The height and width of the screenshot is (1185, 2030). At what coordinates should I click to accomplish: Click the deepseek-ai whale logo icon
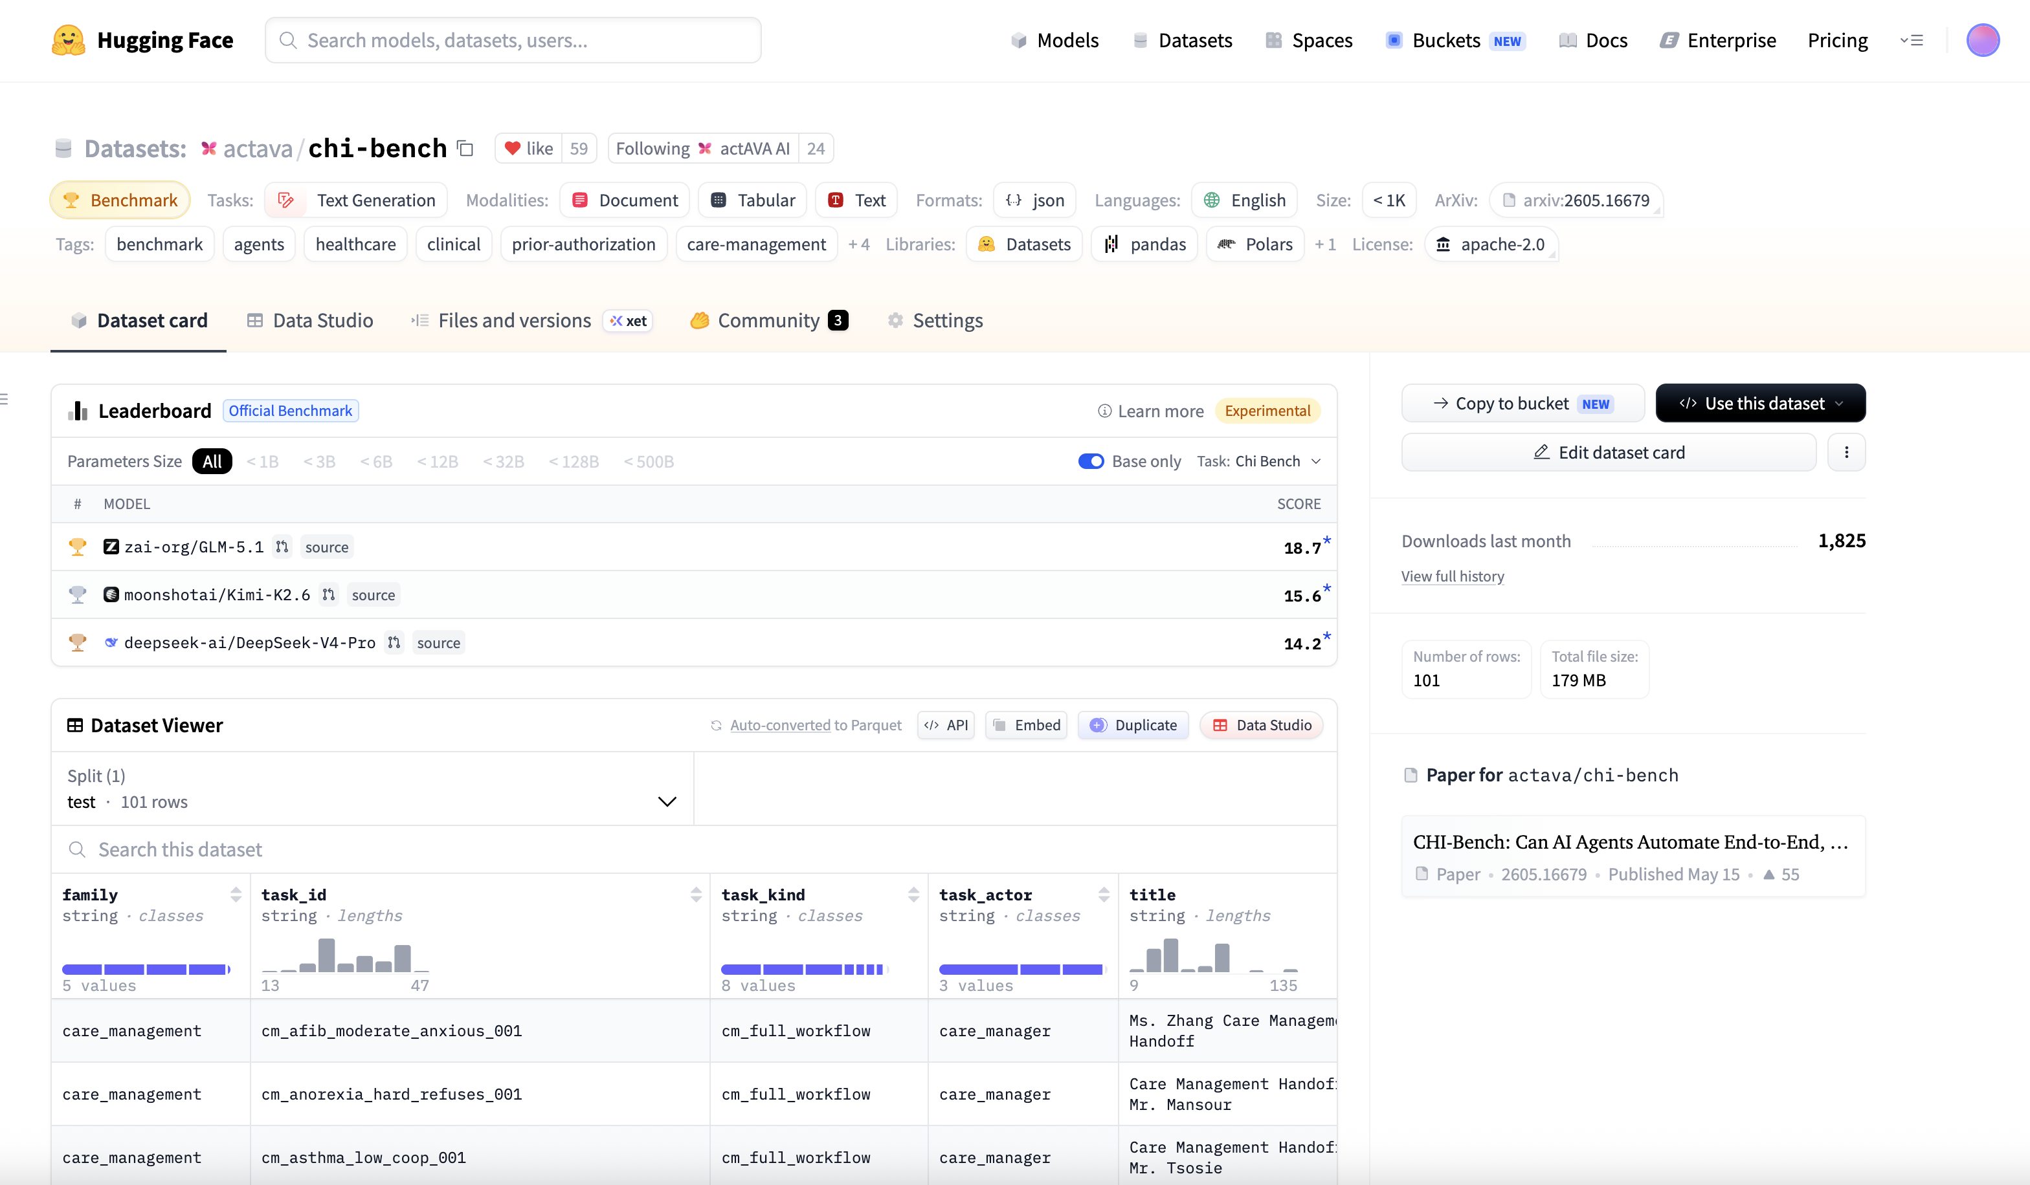[111, 642]
